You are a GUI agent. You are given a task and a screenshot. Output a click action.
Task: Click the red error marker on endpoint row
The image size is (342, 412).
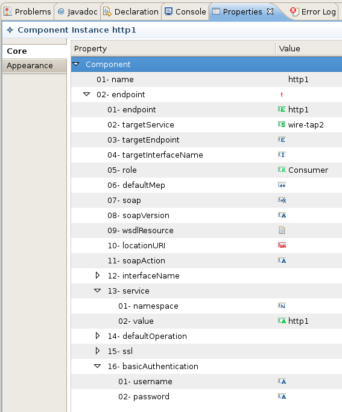coord(282,94)
